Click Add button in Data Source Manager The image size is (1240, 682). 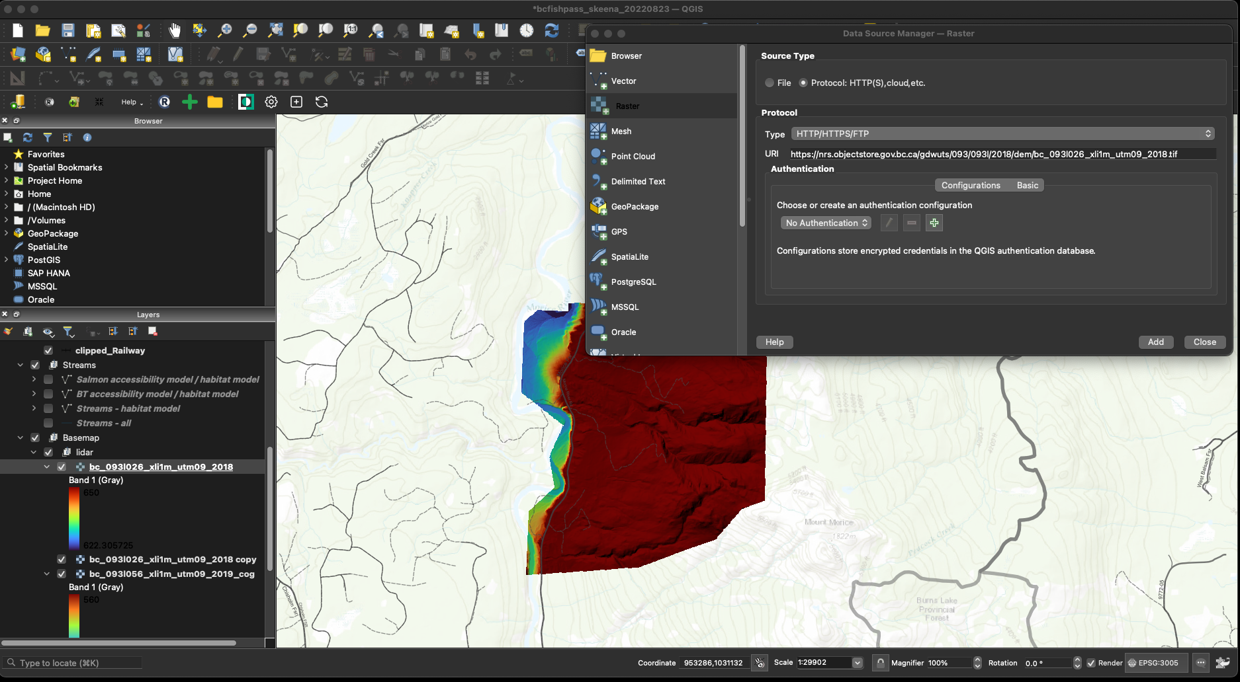click(1155, 342)
